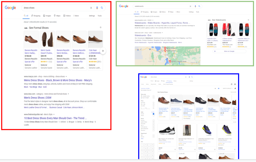
Task: Switch Shopping results to grid view
Action: [219, 88]
